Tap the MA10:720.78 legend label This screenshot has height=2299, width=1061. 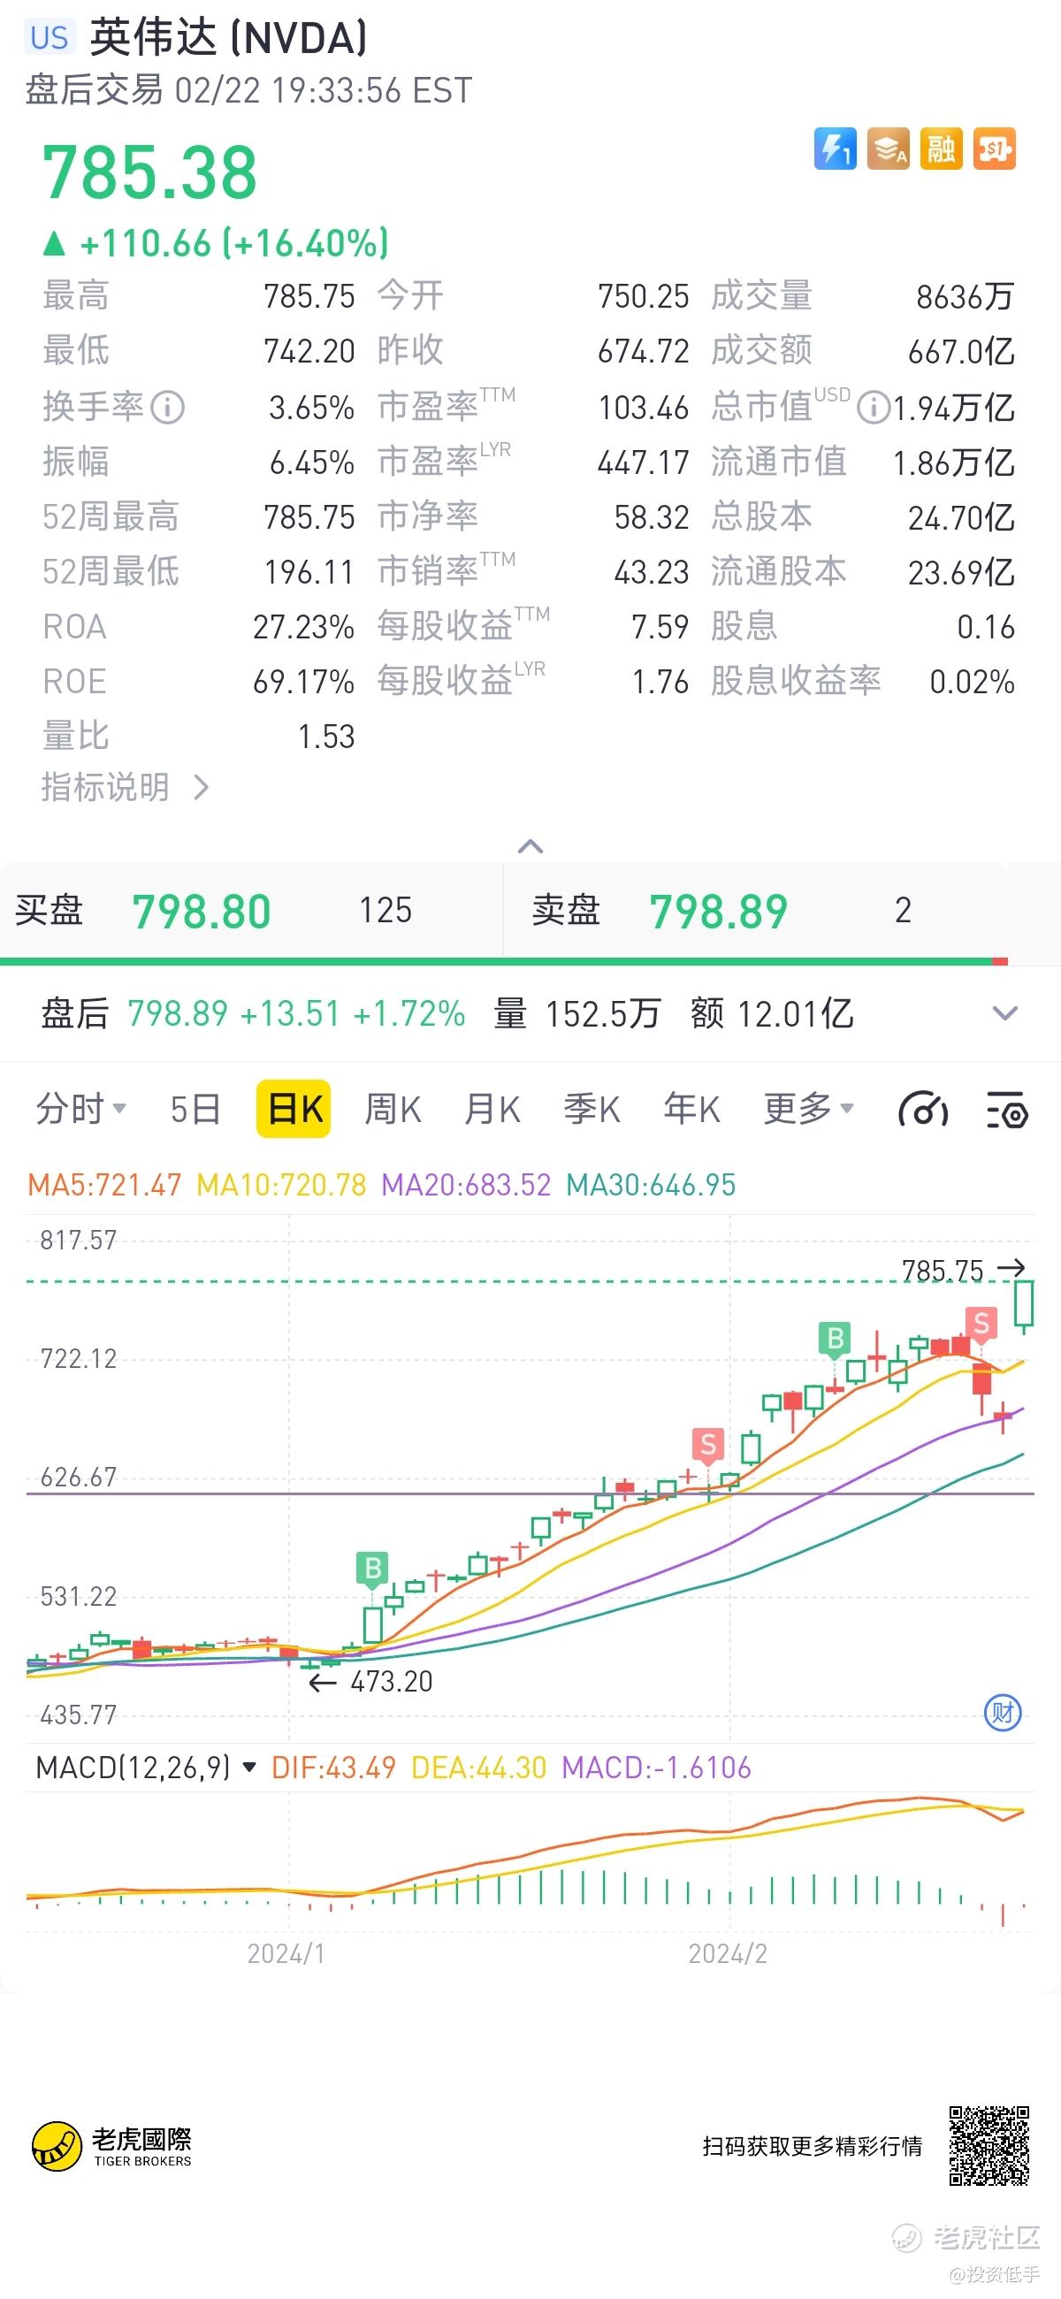281,1184
